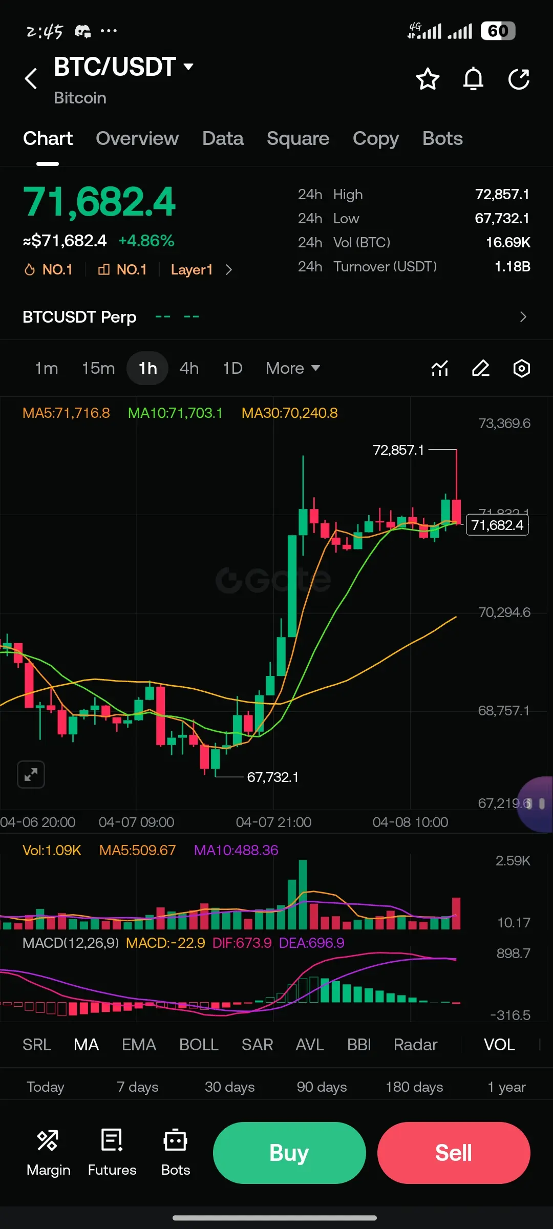This screenshot has width=553, height=1229.
Task: Toggle the MA indicator
Action: (86, 1045)
